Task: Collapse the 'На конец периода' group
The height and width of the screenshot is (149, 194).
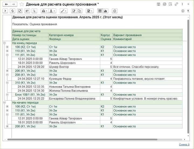Action: (5, 43)
